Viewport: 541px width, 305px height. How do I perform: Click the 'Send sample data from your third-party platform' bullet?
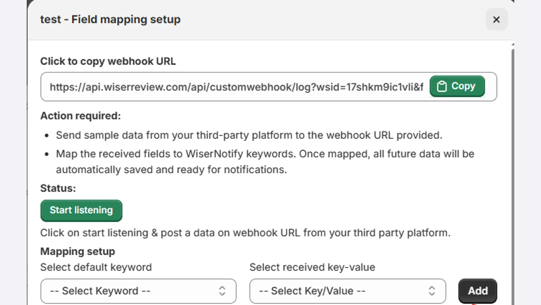249,135
